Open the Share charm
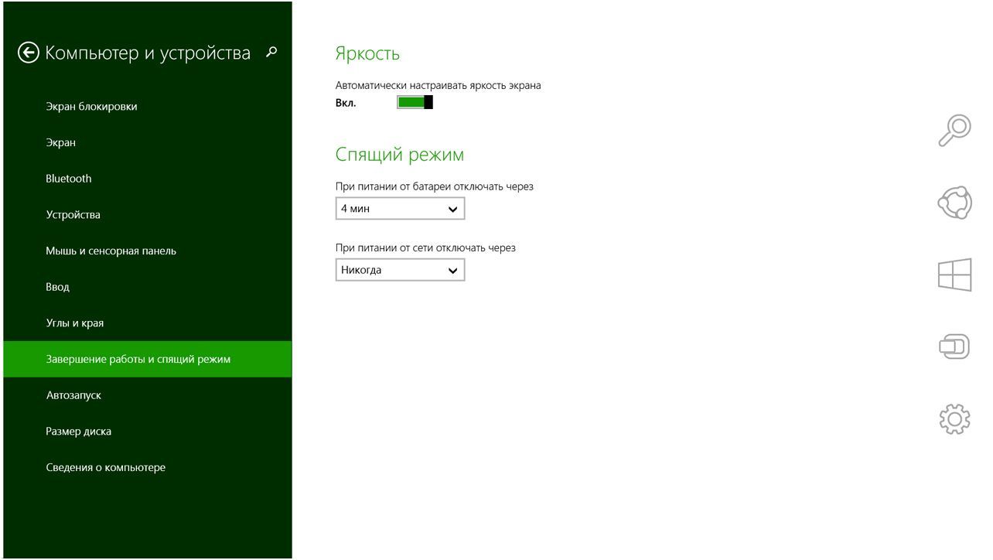Viewport: 993px width, 560px height. pos(954,203)
